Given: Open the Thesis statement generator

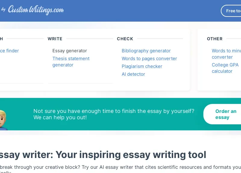Looking at the screenshot, I should [71, 62].
